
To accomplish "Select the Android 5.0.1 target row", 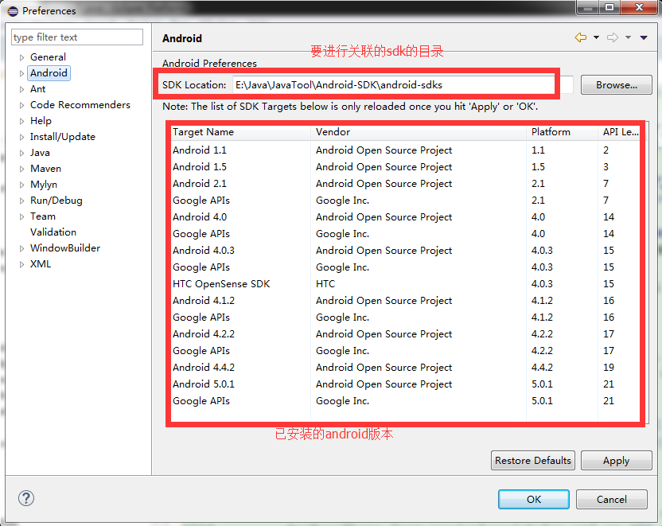I will pyautogui.click(x=405, y=384).
